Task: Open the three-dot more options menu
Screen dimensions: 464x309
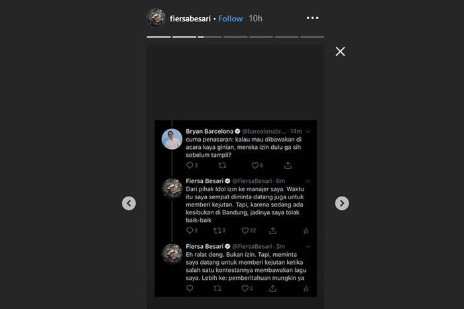Action: [313, 18]
